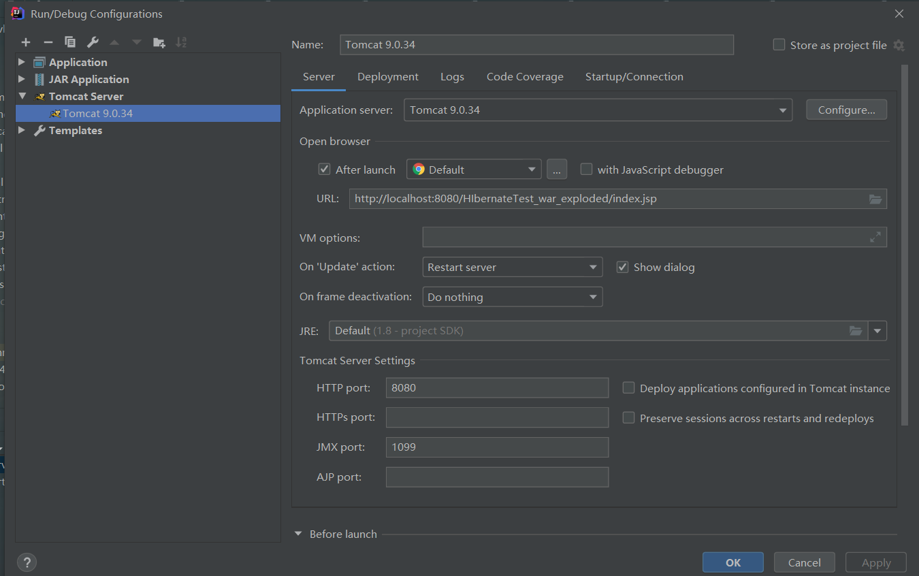Open help question mark button
919x576 pixels.
27,562
